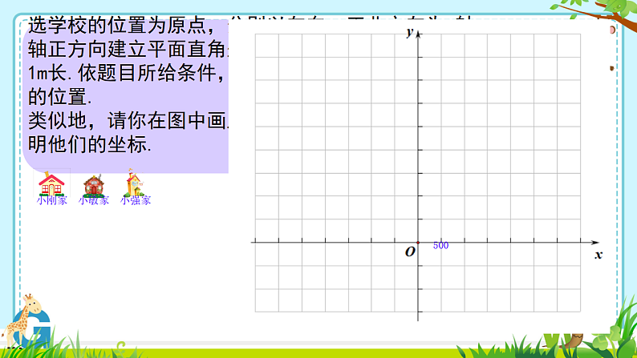Image resolution: width=637 pixels, height=358 pixels.
Task: Click the red origin point on the grid
Action: (x=418, y=243)
